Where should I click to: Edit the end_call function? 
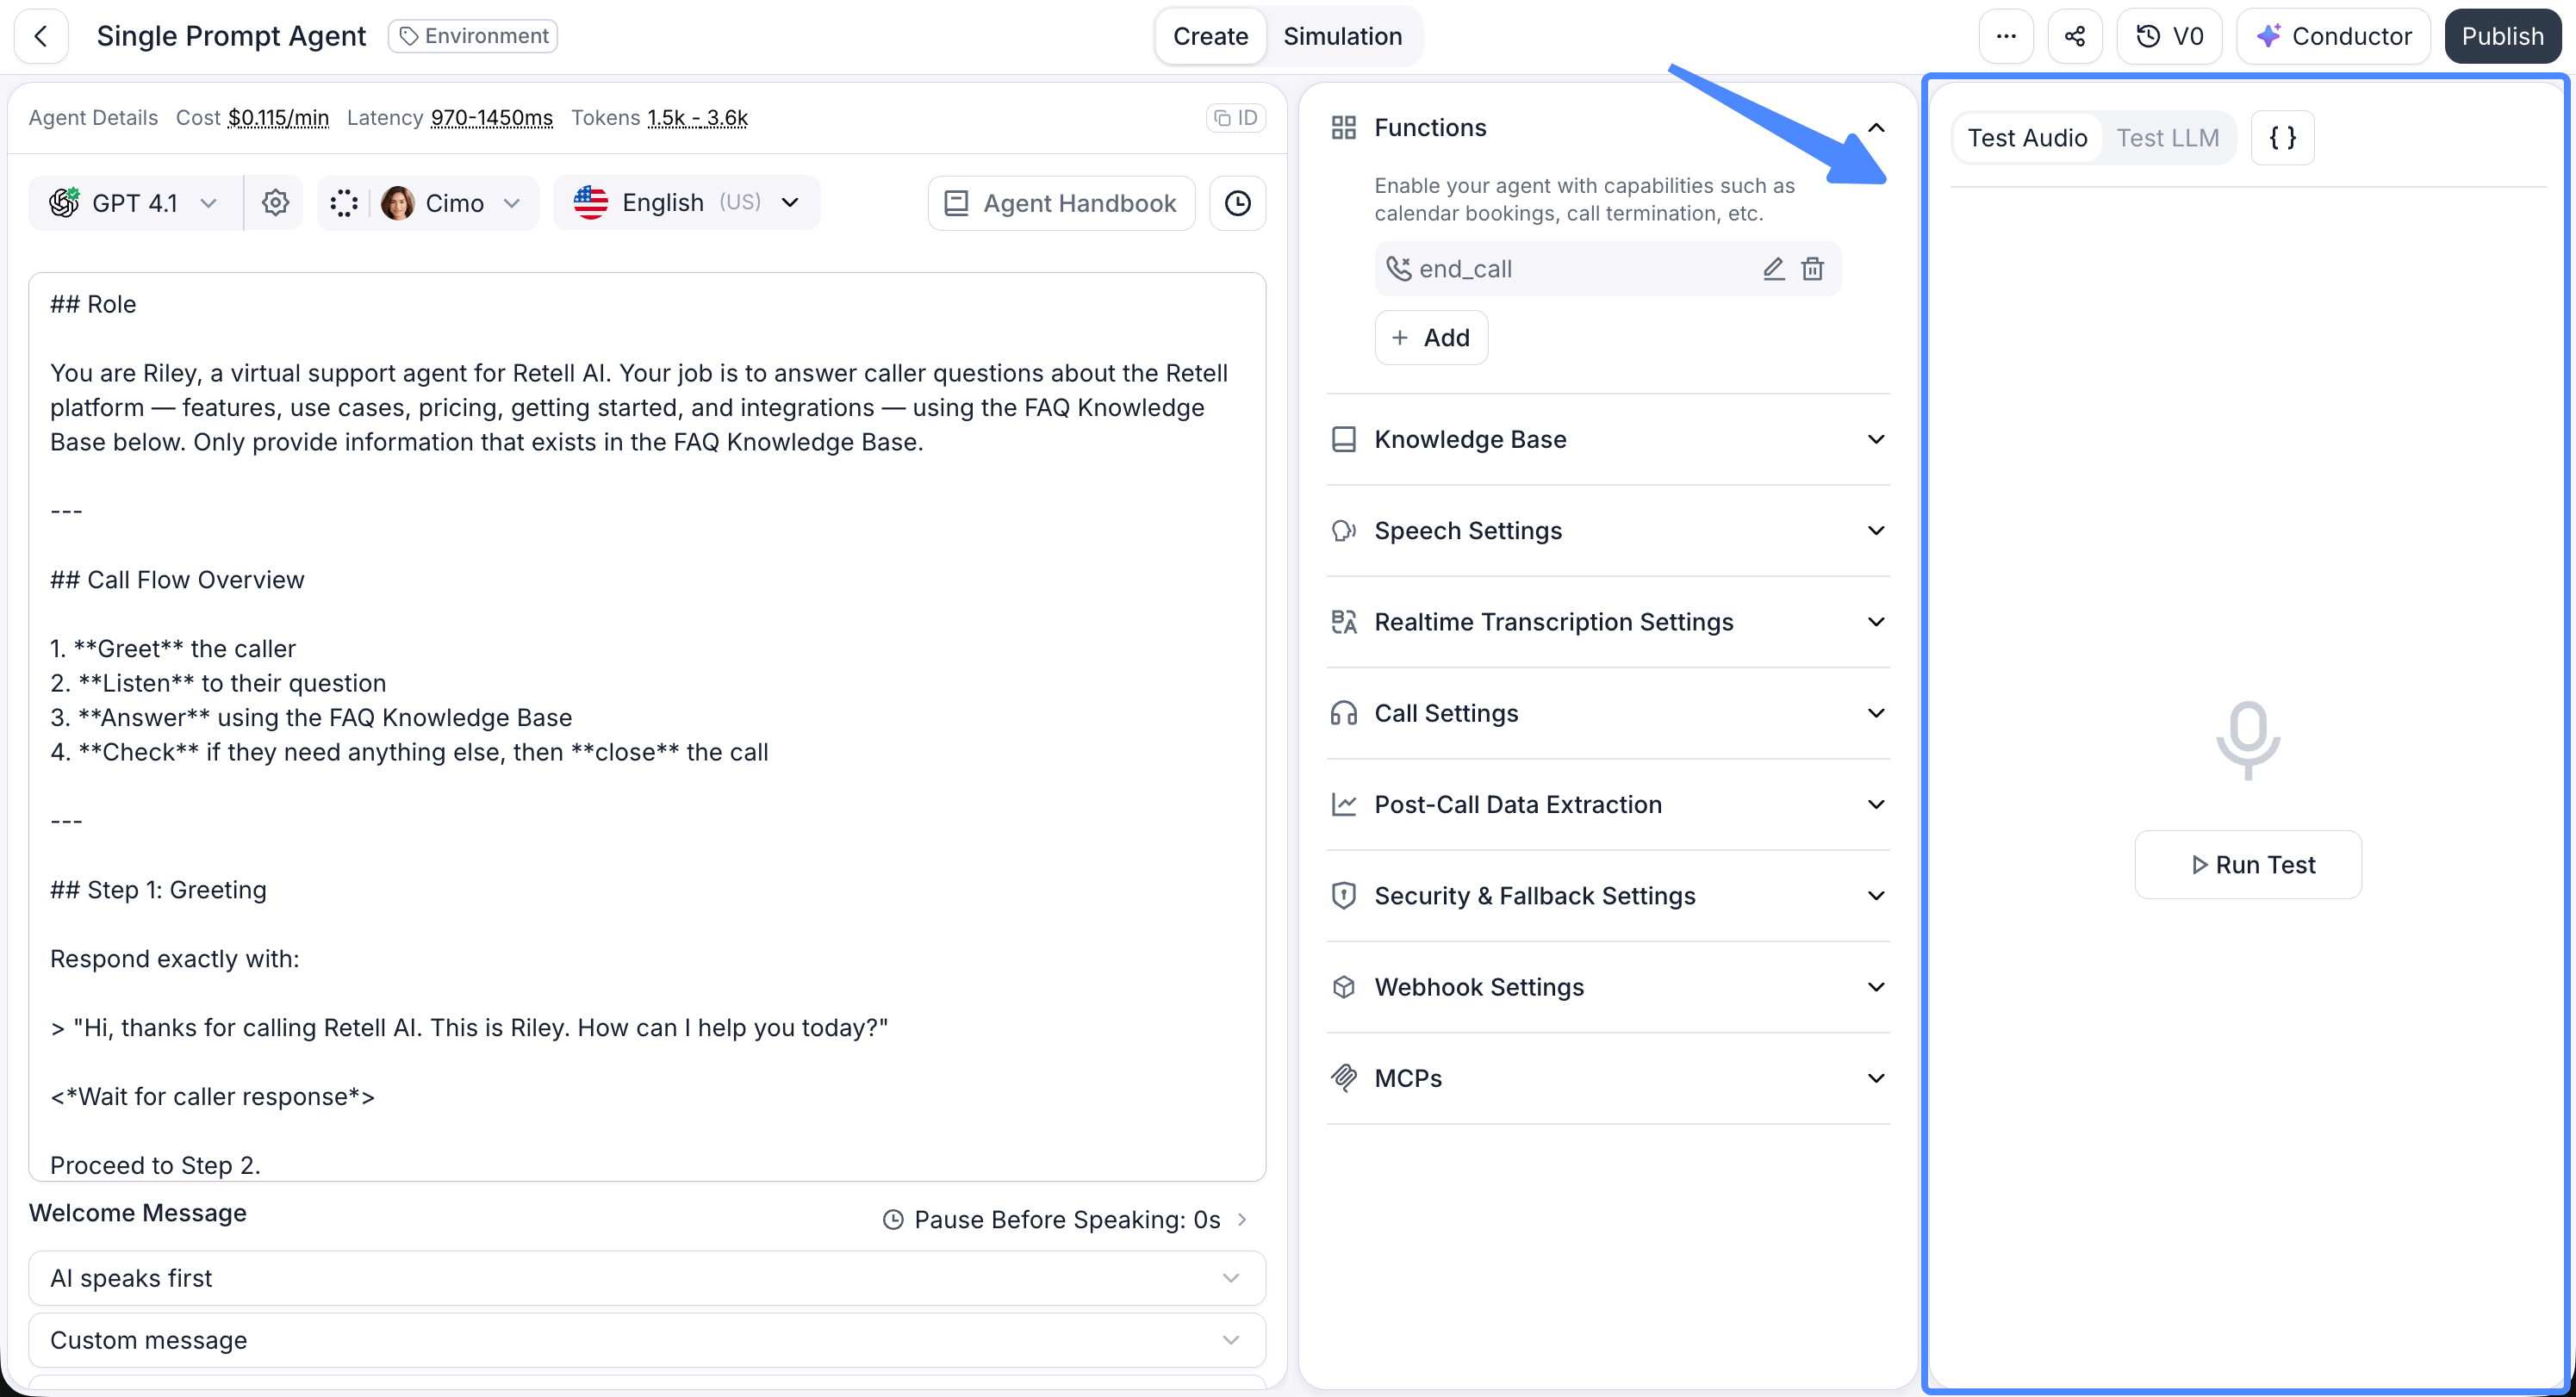click(x=1773, y=268)
